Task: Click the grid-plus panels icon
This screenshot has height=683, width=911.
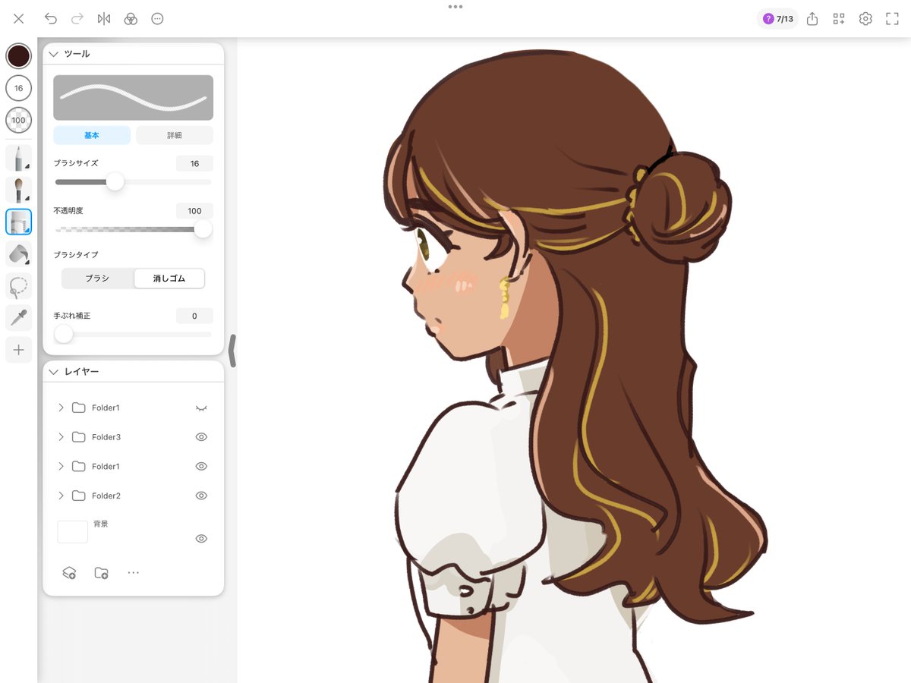Action: [839, 19]
